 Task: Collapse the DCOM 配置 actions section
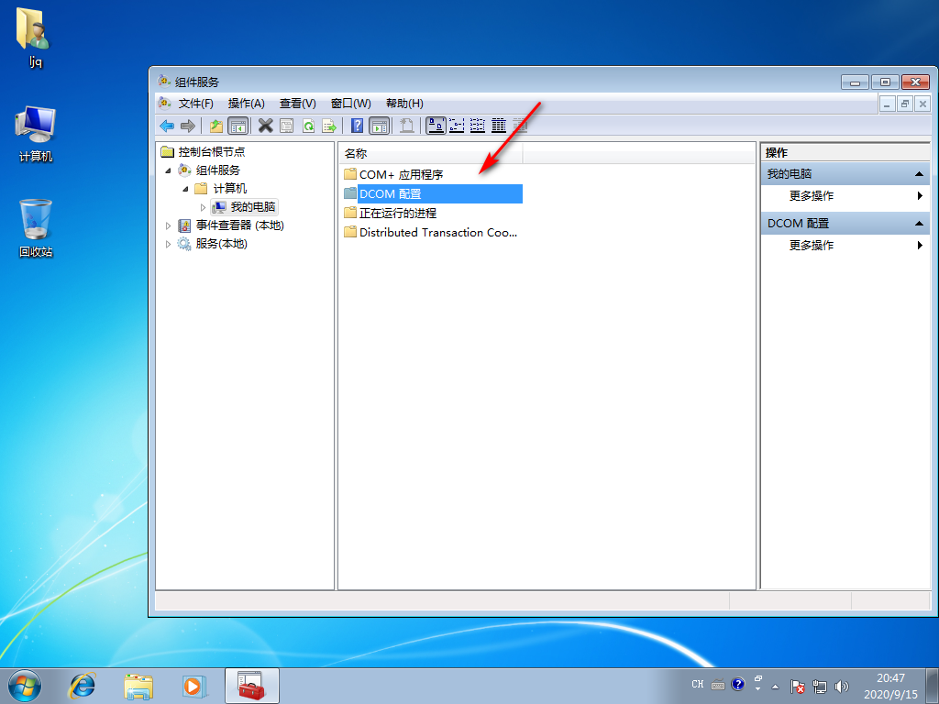[x=919, y=224]
